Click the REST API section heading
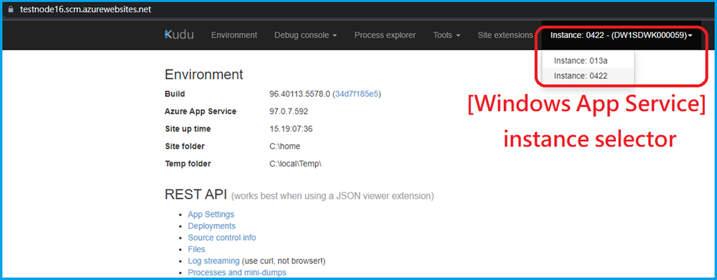This screenshot has height=280, width=717. (x=196, y=195)
